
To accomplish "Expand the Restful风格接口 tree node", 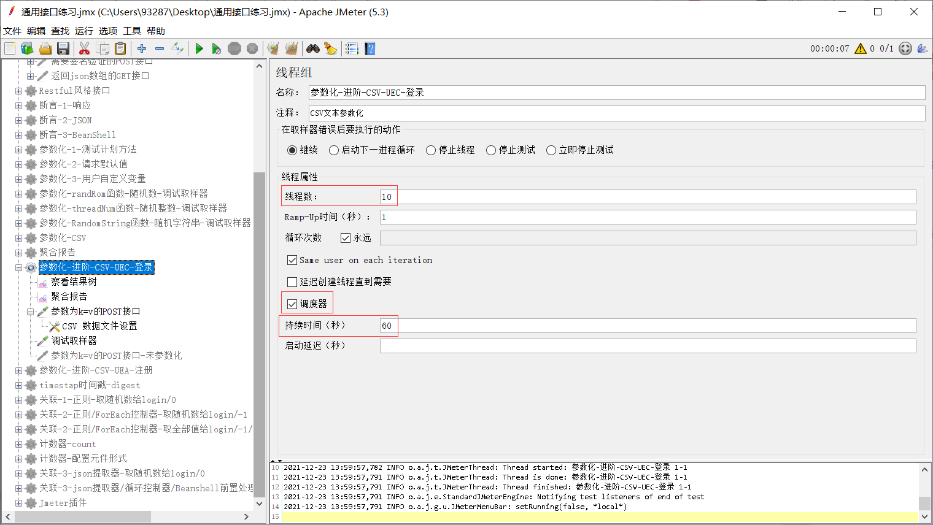I will (x=18, y=91).
